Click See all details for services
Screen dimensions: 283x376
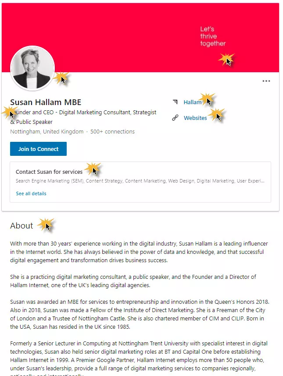point(31,193)
